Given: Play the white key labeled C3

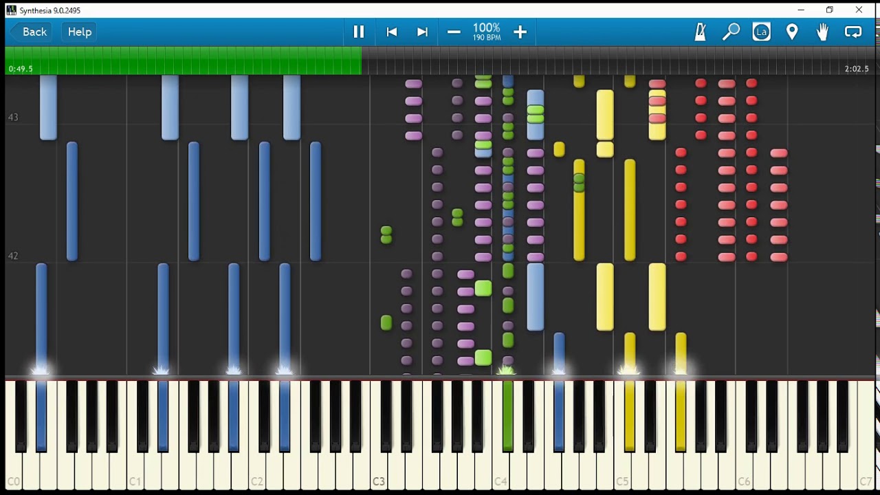Looking at the screenshot, I should (379, 471).
